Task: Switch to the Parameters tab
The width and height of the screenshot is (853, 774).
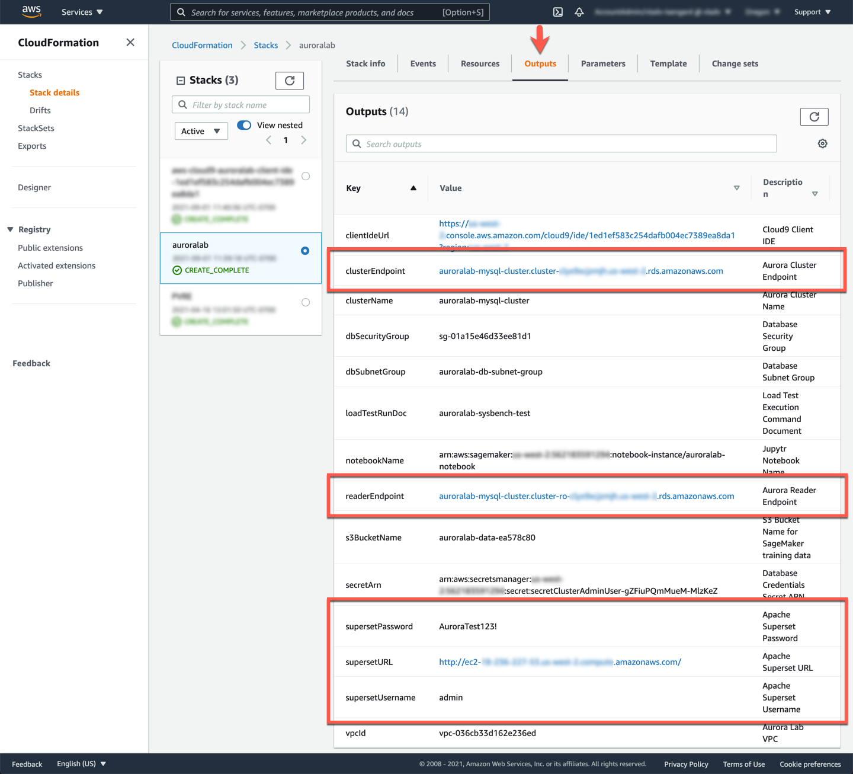Action: pos(602,64)
